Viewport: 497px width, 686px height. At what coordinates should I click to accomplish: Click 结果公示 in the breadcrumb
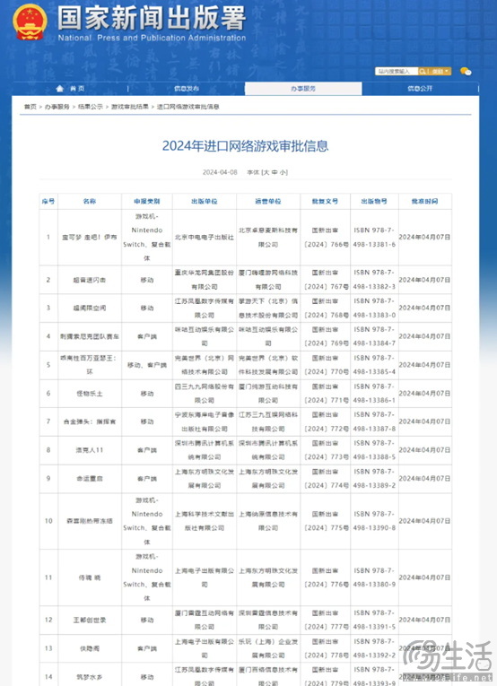tap(91, 107)
